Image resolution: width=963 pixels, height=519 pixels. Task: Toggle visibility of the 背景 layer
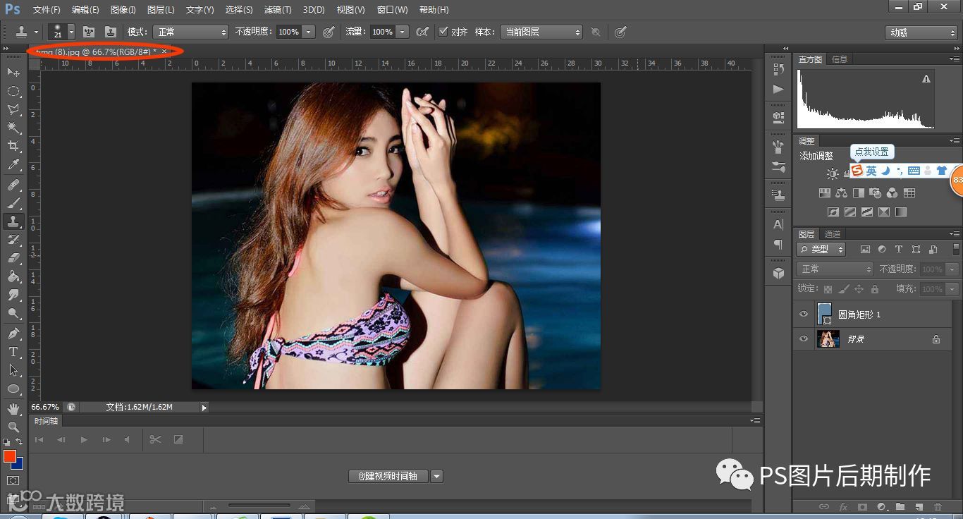[x=804, y=339]
